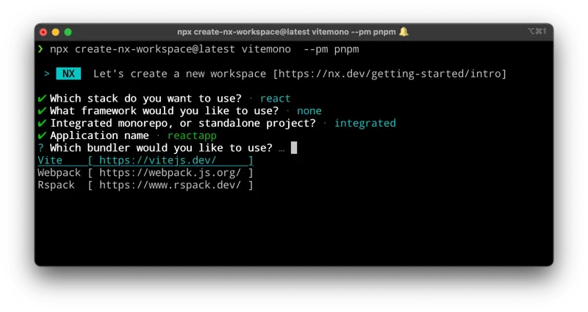Open the vitejs.dev link
The height and width of the screenshot is (312, 588).
(157, 160)
